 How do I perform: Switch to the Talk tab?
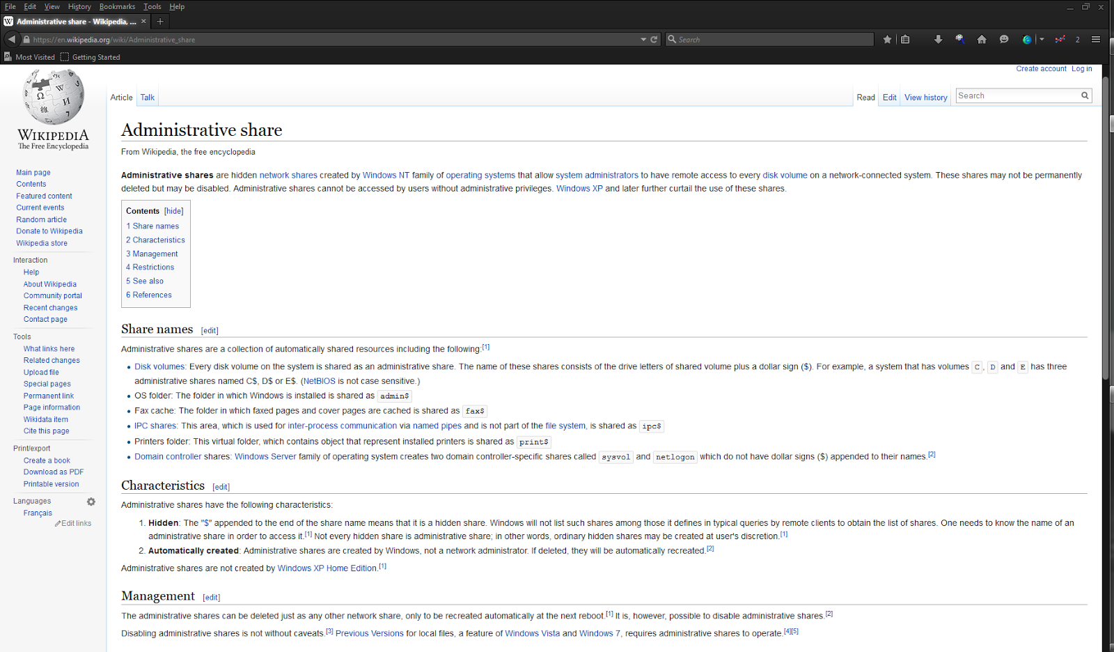coord(148,98)
